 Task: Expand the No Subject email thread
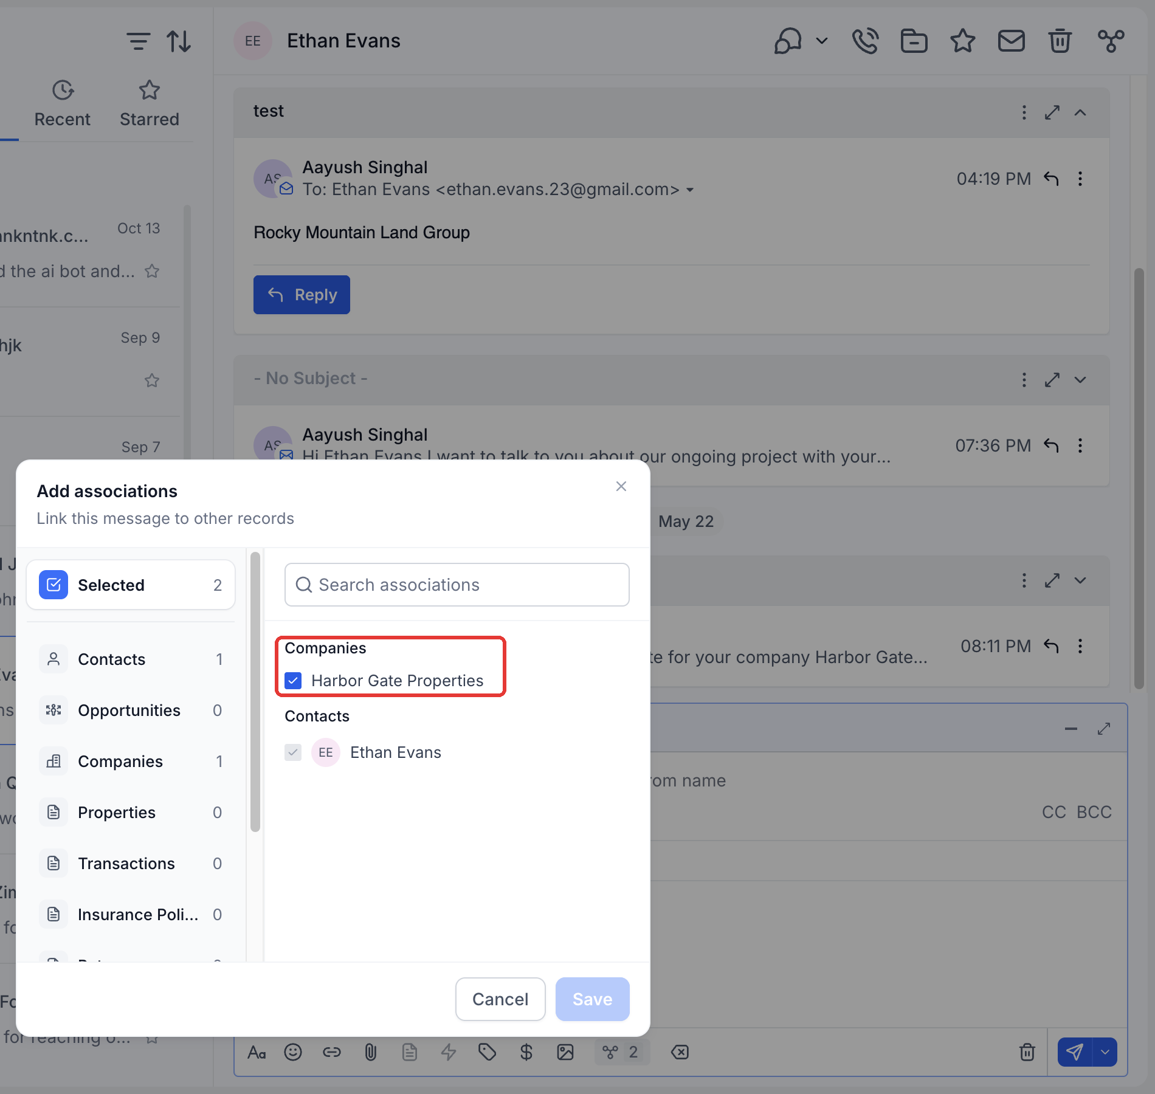pos(1080,380)
